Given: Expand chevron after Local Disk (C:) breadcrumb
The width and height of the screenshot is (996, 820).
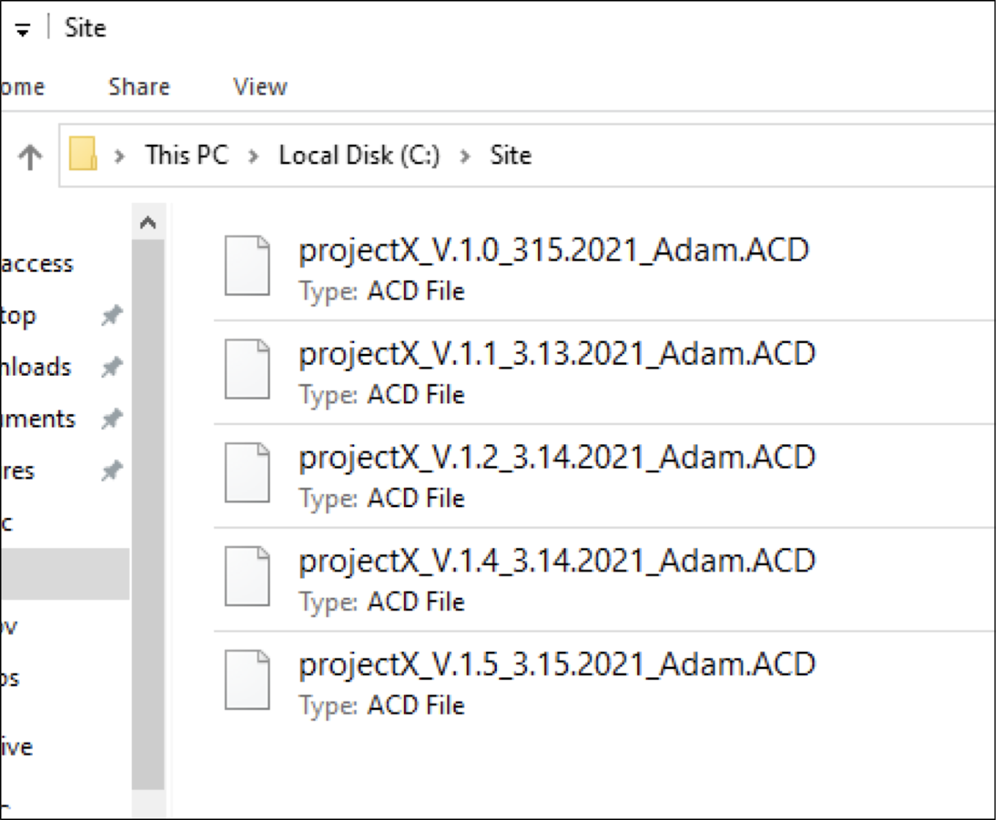Looking at the screenshot, I should (x=465, y=156).
